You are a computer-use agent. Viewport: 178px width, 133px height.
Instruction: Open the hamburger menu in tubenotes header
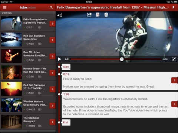(x=4, y=7)
